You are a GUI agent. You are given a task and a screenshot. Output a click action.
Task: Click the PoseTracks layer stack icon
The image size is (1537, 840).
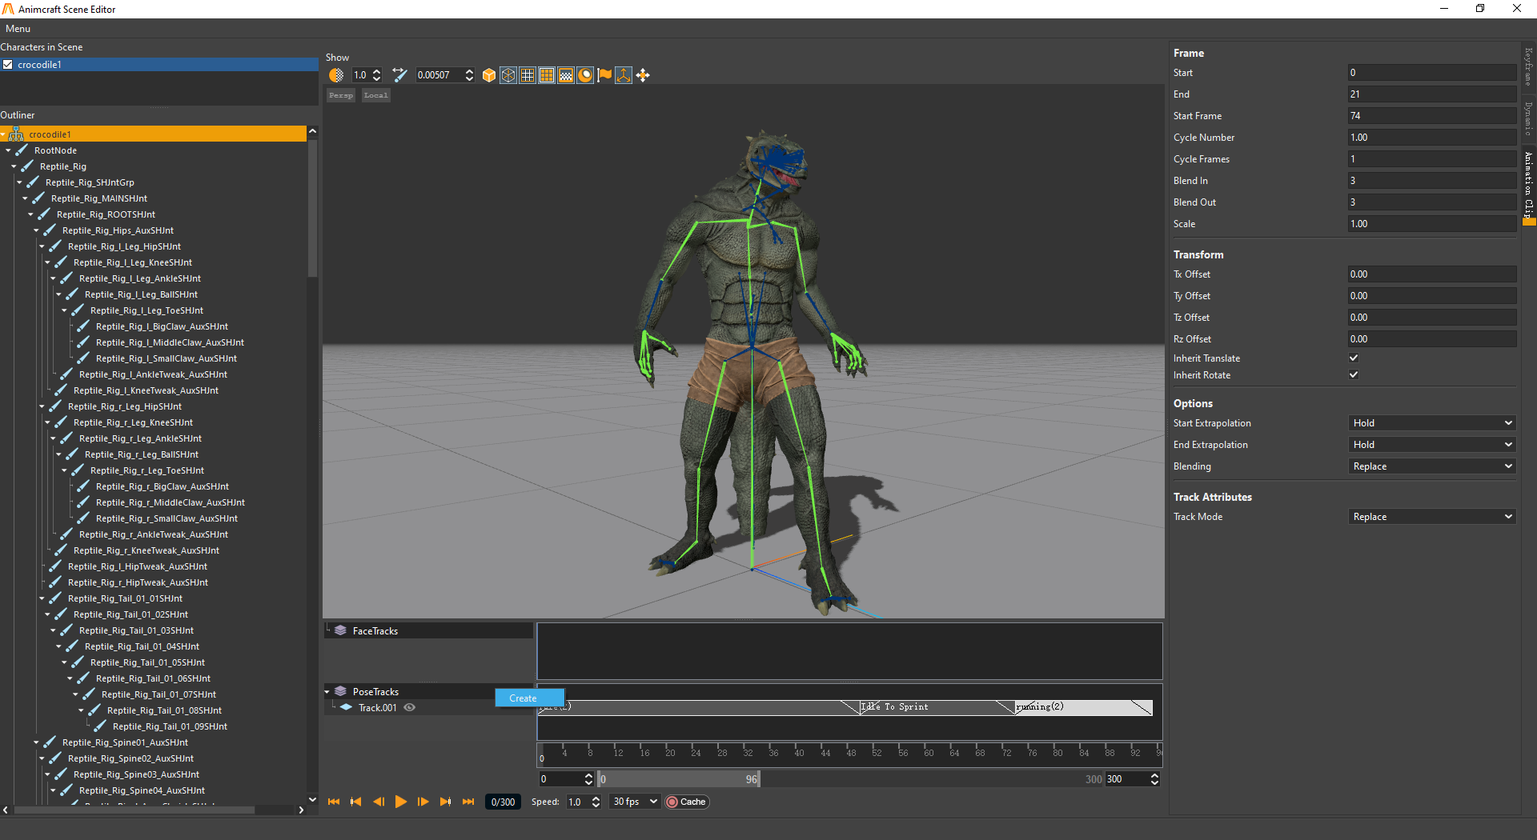[x=340, y=691]
